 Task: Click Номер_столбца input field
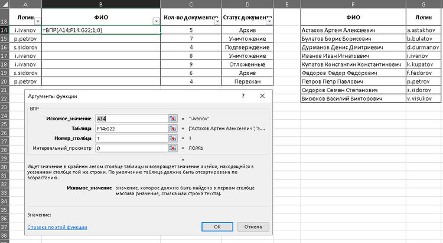(132, 138)
